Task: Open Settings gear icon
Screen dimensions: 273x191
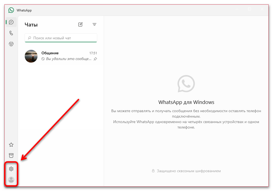Action: click(x=11, y=169)
